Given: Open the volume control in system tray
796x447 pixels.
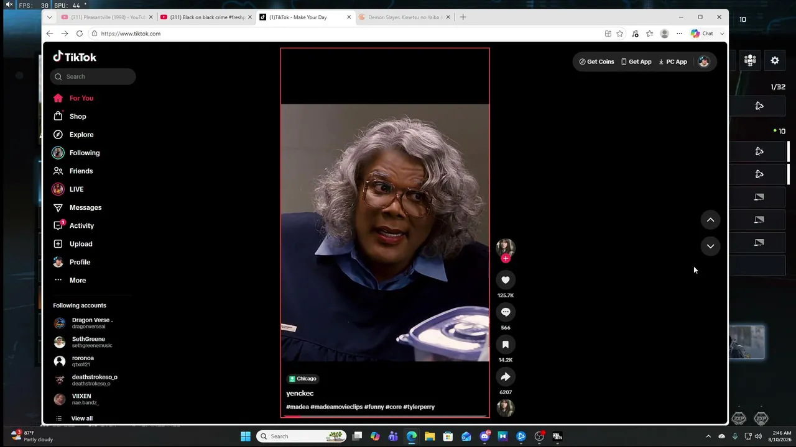Looking at the screenshot, I should tap(758, 436).
